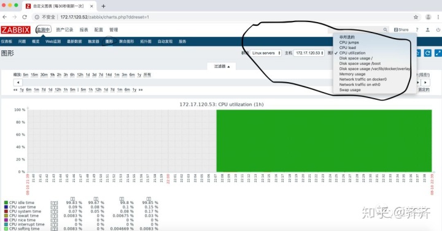Click the blue refresh graph button
Viewport: 442px width, 231px height.
(428, 53)
